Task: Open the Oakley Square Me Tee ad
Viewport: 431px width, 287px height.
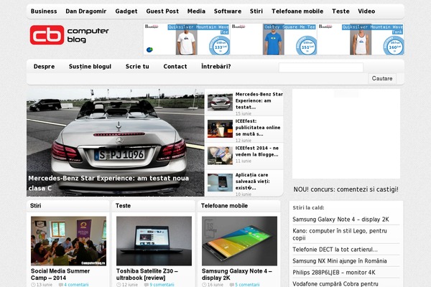Action: tap(274, 39)
